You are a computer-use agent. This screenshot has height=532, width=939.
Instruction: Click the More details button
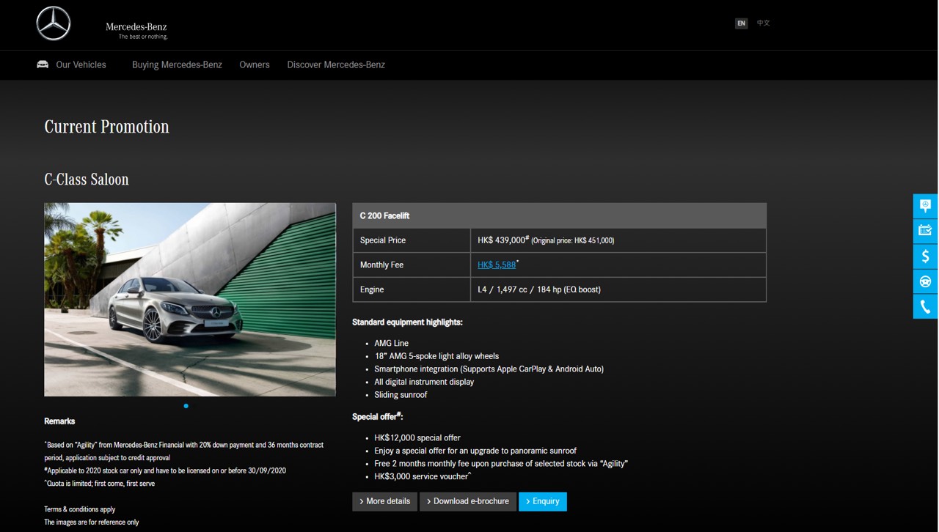[x=385, y=501]
